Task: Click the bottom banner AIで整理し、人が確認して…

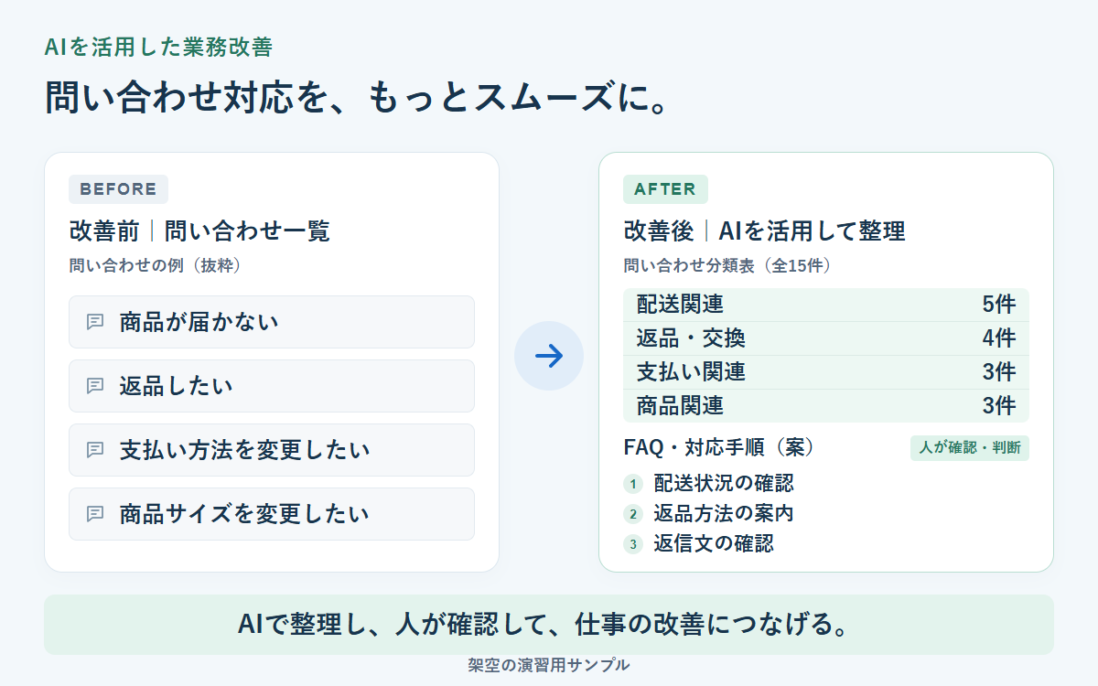Action: (549, 625)
